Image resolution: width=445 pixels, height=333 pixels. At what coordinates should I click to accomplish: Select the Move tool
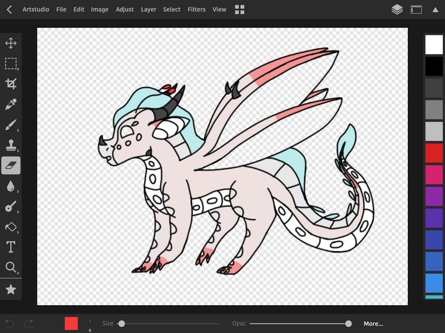11,43
